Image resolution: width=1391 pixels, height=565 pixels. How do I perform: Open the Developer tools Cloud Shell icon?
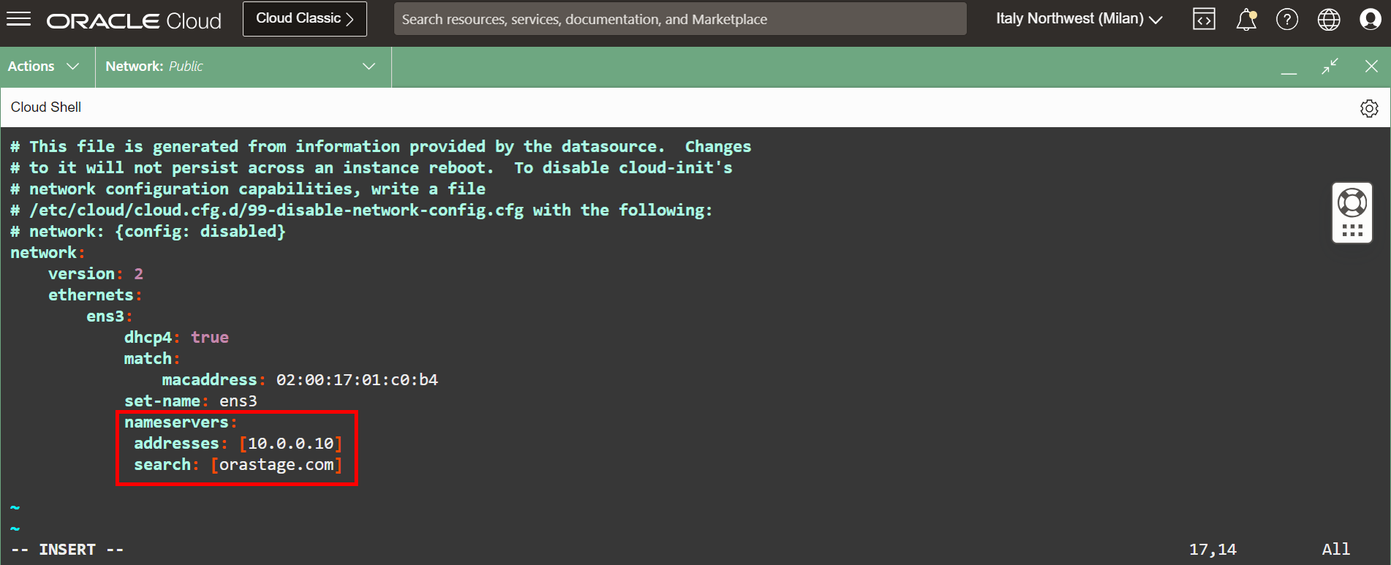1204,19
